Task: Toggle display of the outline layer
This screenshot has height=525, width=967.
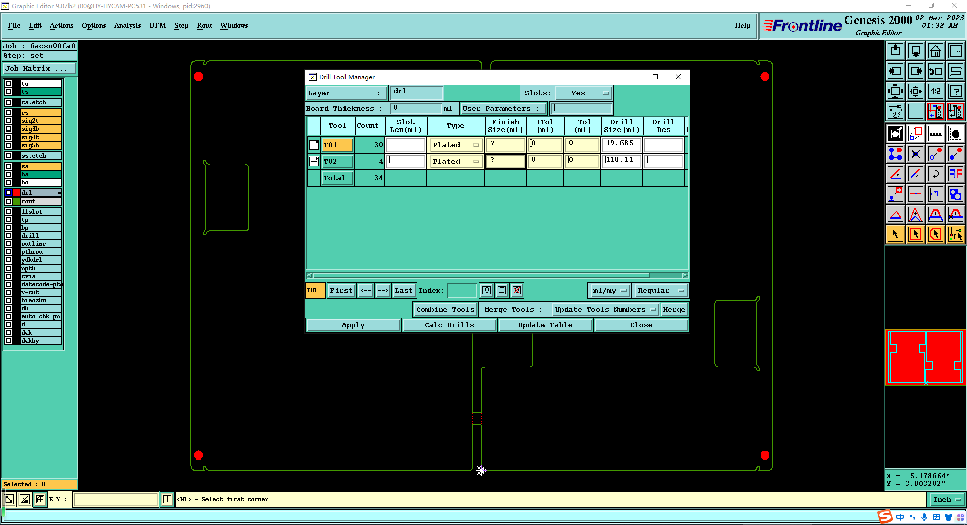Action: 8,244
